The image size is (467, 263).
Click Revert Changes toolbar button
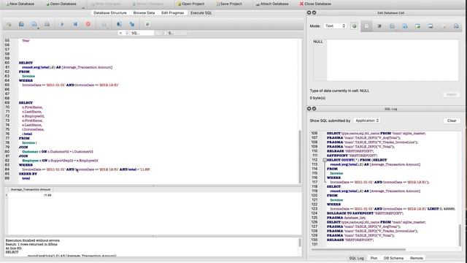[148, 4]
